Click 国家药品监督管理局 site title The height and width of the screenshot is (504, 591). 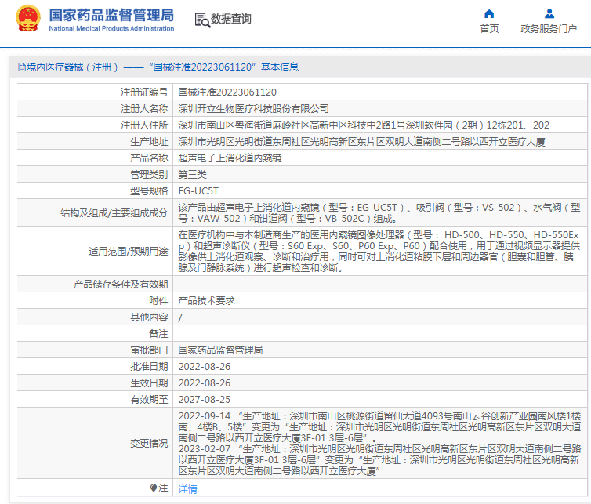(x=111, y=15)
